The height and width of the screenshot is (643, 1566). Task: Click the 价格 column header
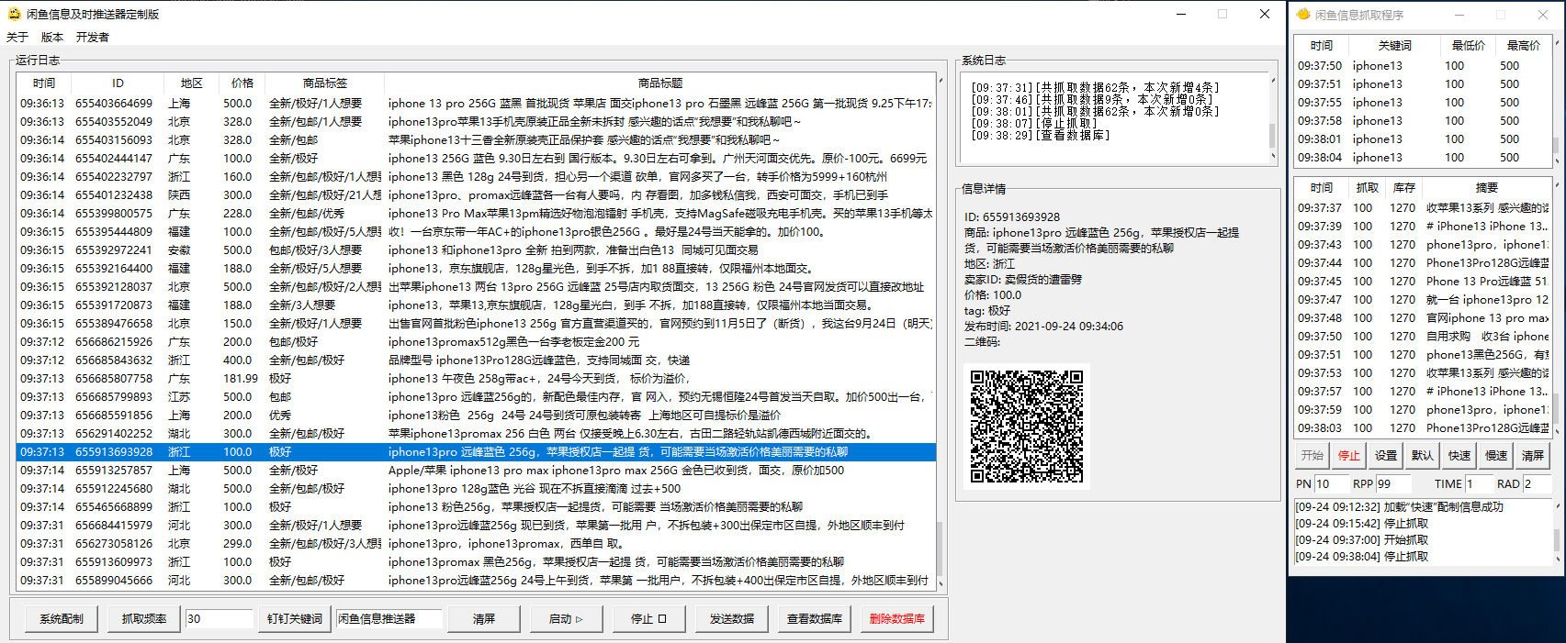242,83
